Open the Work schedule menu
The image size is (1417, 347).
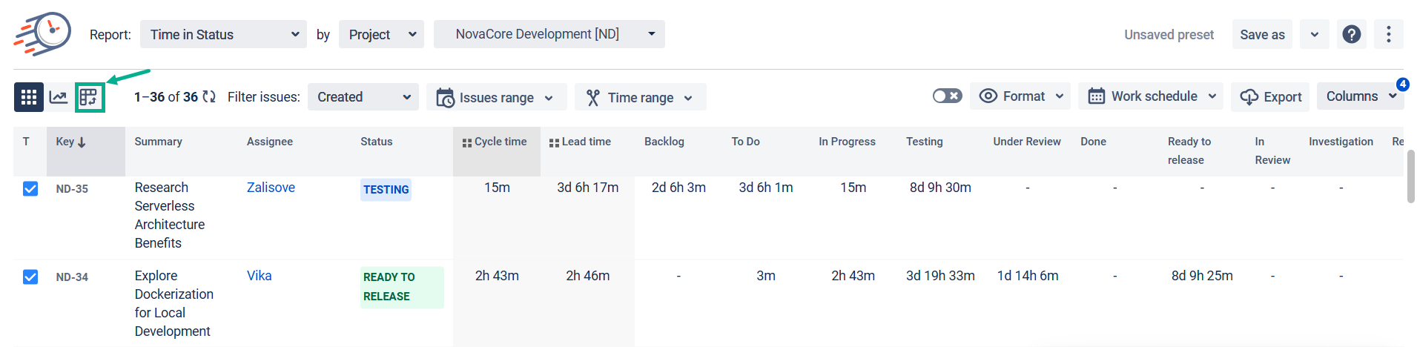click(1152, 96)
